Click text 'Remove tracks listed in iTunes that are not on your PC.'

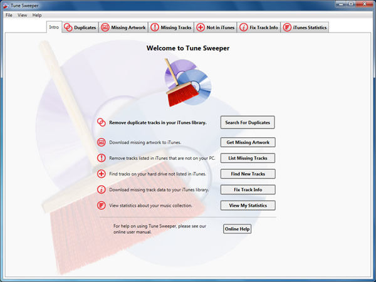pos(162,159)
